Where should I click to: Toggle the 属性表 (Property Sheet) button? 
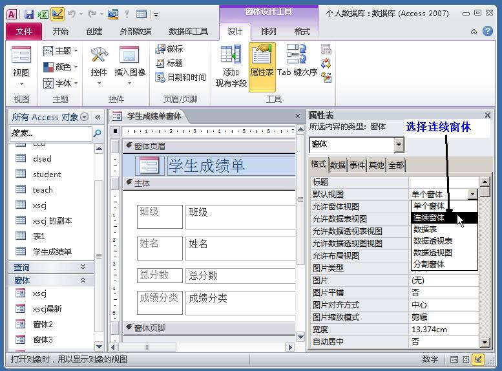point(262,67)
